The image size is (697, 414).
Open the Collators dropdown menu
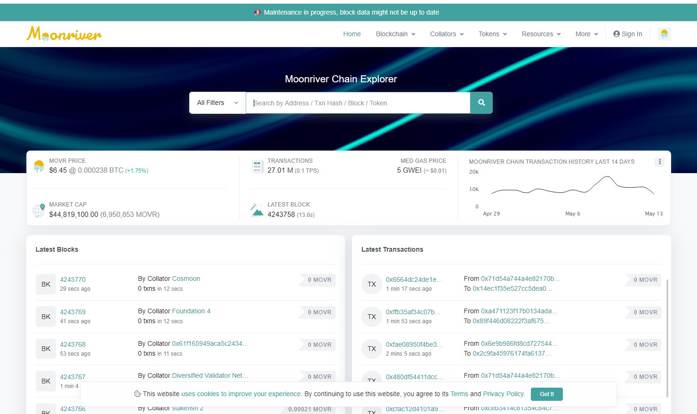(x=447, y=34)
